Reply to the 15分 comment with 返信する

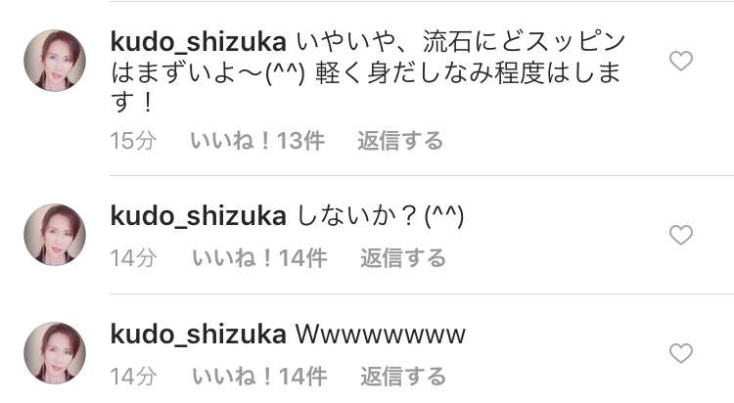pos(400,141)
